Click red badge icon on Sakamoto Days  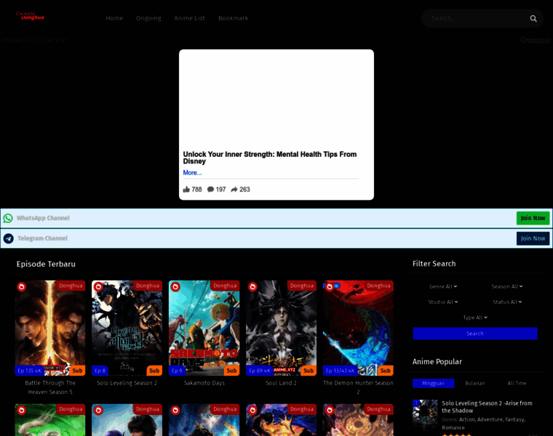175,287
